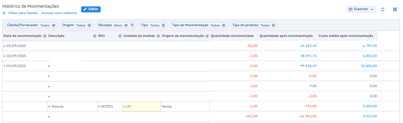Image resolution: width=403 pixels, height=123 pixels.
Task: Click the Situação Ativo filter chip
Action: pos(116,25)
